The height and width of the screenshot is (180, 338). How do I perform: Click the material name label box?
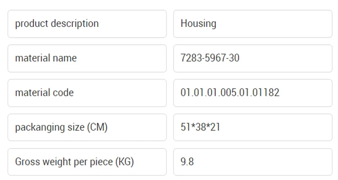pyautogui.click(x=87, y=58)
